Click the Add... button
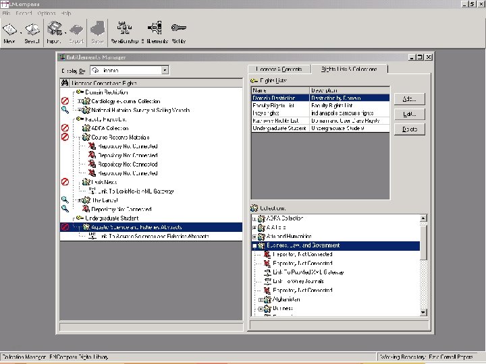This screenshot has width=486, height=364. [410, 99]
